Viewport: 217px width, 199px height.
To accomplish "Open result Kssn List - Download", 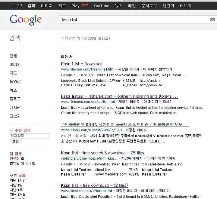I will click(x=82, y=64).
